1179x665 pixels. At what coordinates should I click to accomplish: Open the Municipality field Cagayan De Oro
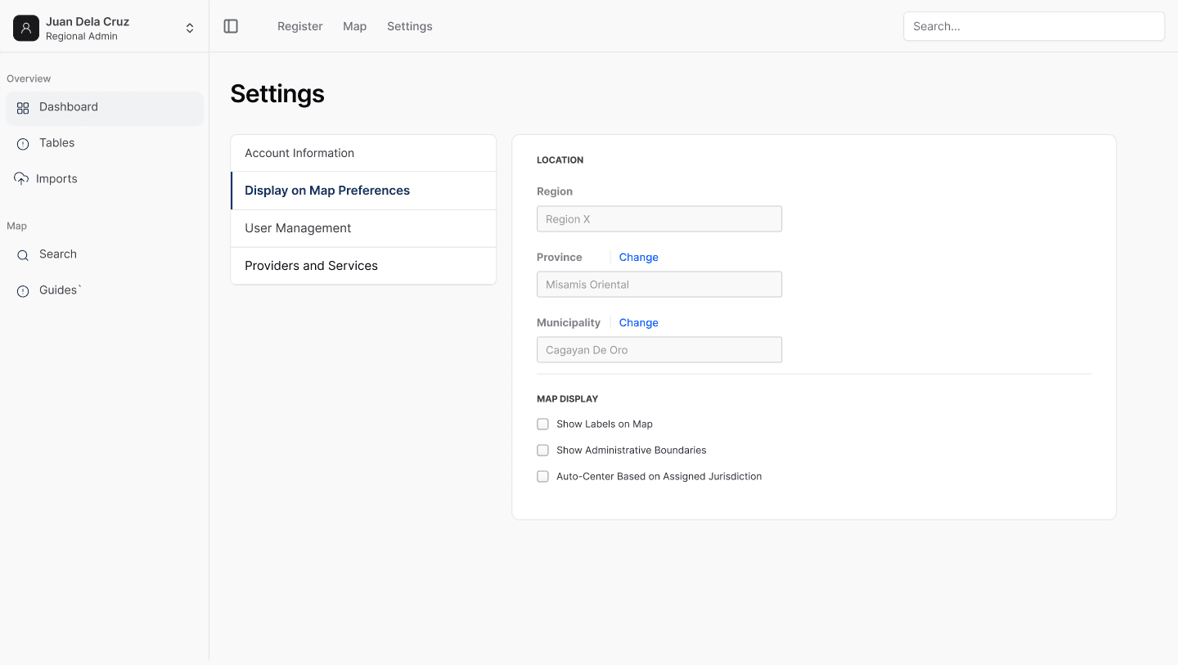click(x=659, y=350)
